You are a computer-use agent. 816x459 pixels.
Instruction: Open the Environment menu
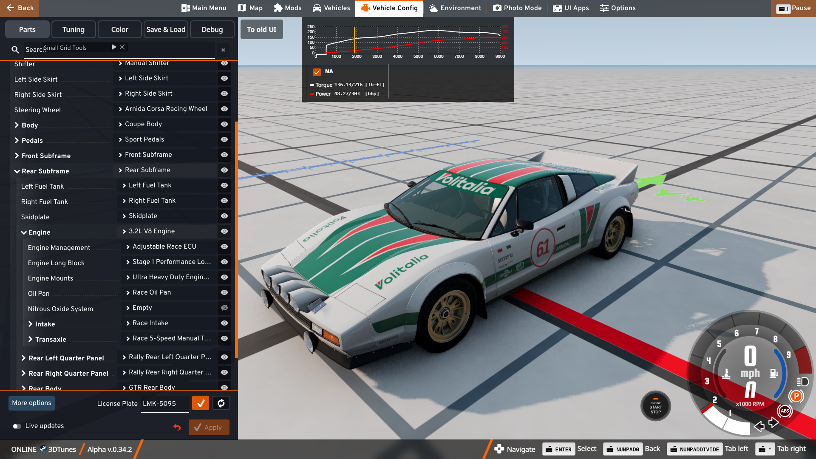click(455, 8)
